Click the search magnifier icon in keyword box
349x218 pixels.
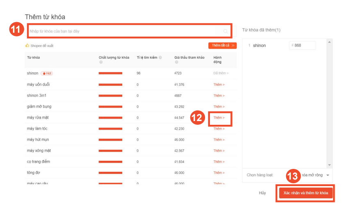(226, 31)
